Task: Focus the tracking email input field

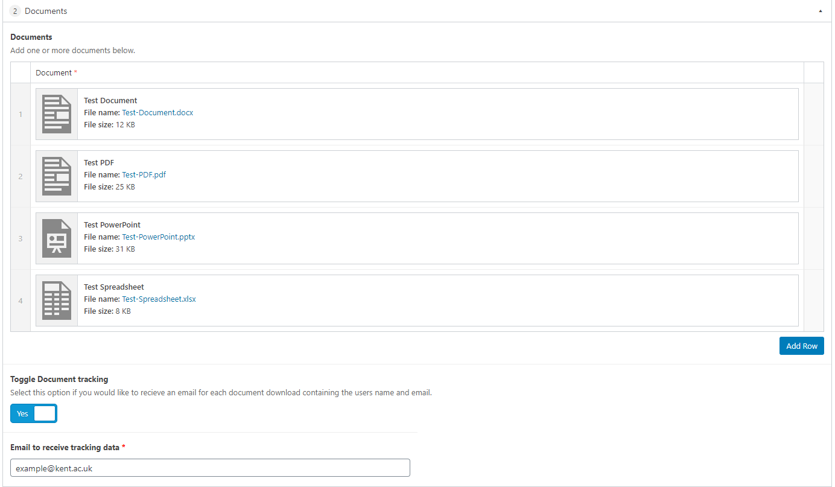Action: tap(210, 468)
